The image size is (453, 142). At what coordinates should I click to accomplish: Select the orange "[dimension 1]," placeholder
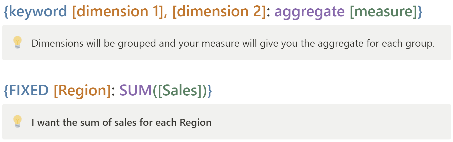[x=120, y=12]
